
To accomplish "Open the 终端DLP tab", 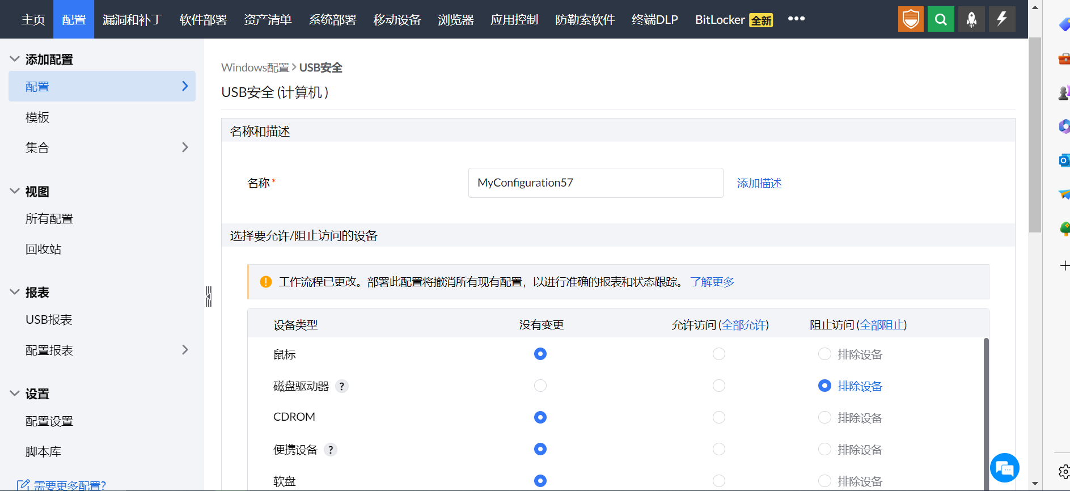I will coord(655,19).
